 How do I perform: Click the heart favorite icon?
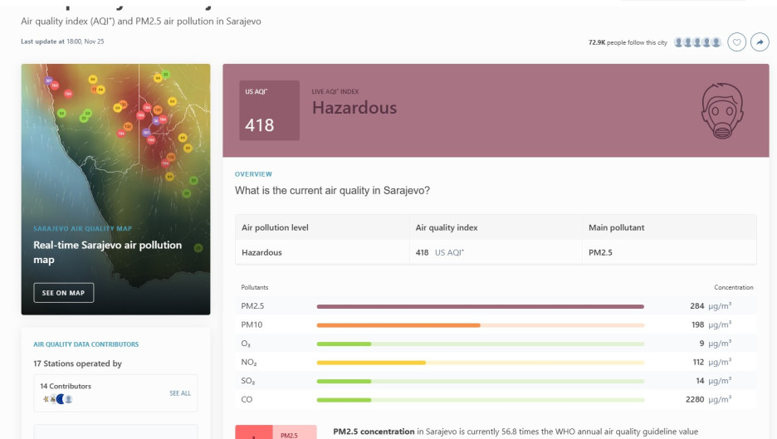737,42
